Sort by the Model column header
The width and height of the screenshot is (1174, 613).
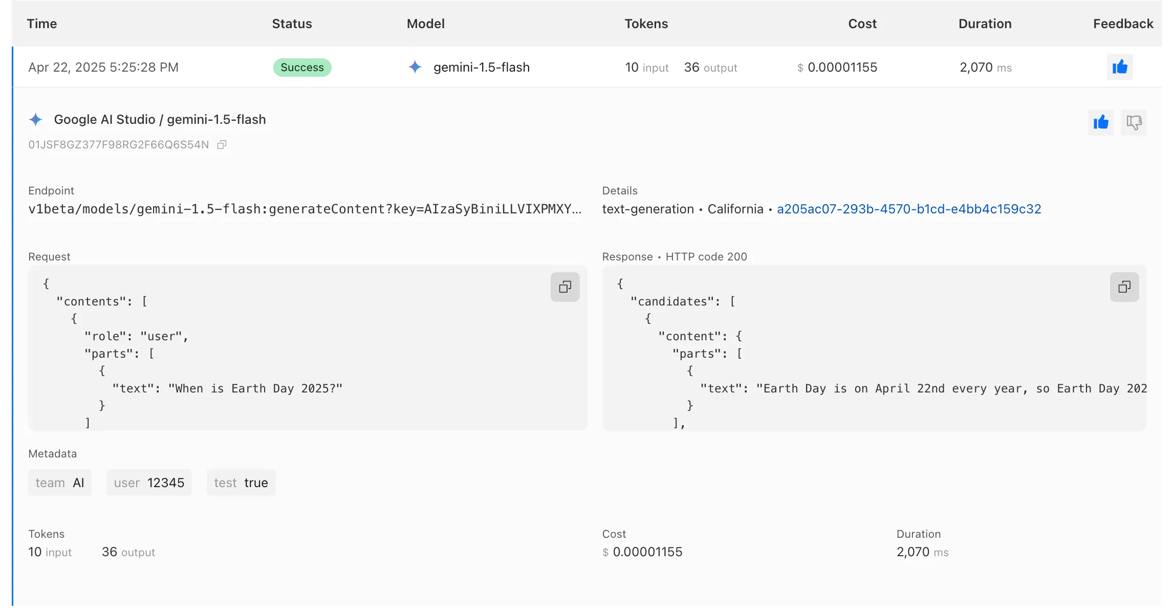pos(426,24)
